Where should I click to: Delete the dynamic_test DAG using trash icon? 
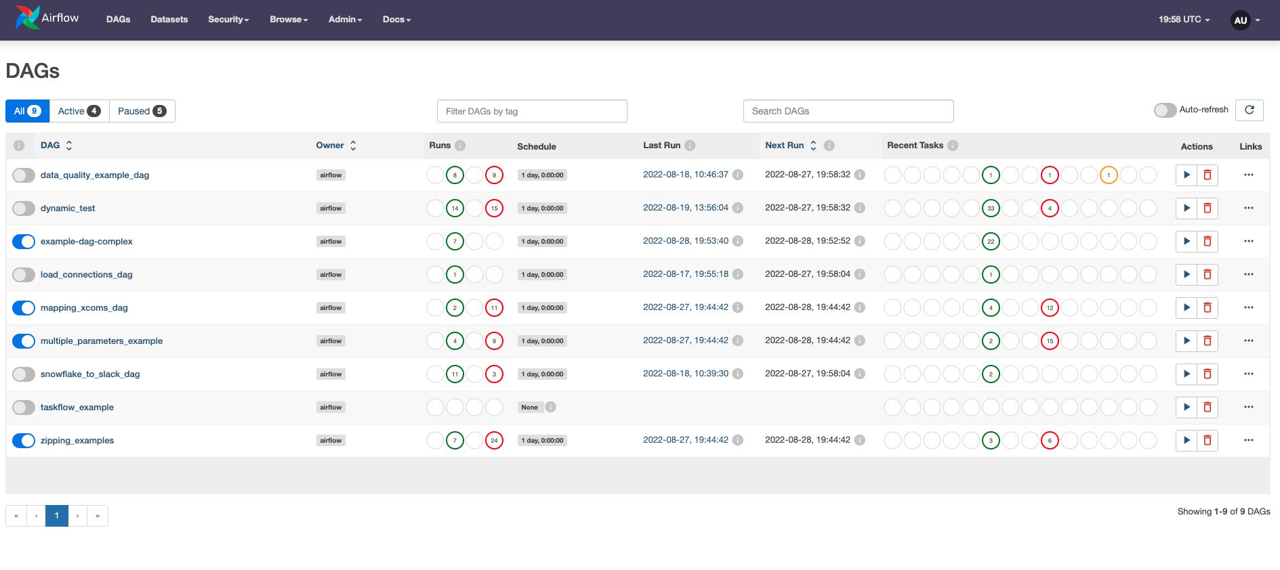click(x=1207, y=209)
